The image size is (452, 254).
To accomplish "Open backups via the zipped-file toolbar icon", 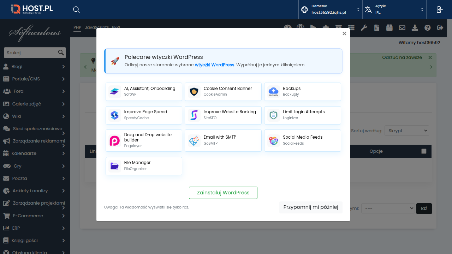I will [x=377, y=28].
